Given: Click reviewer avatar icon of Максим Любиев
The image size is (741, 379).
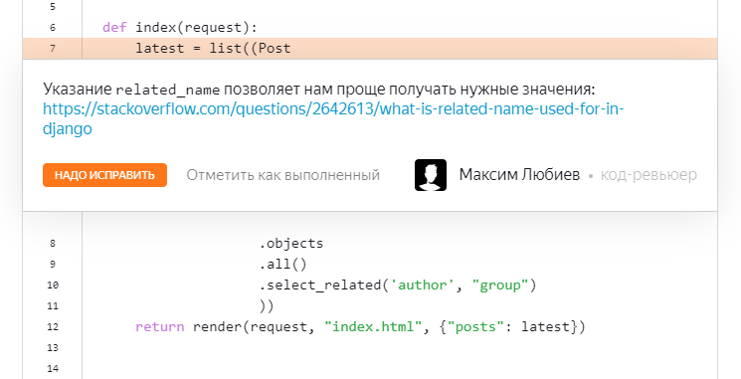Looking at the screenshot, I should (x=431, y=175).
